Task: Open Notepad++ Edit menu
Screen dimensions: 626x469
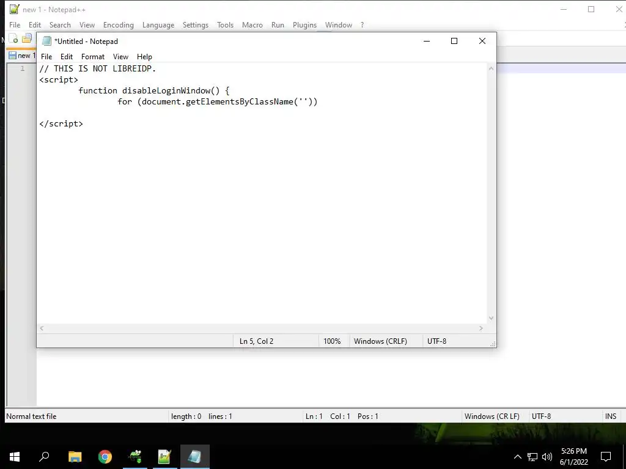Action: (x=35, y=24)
